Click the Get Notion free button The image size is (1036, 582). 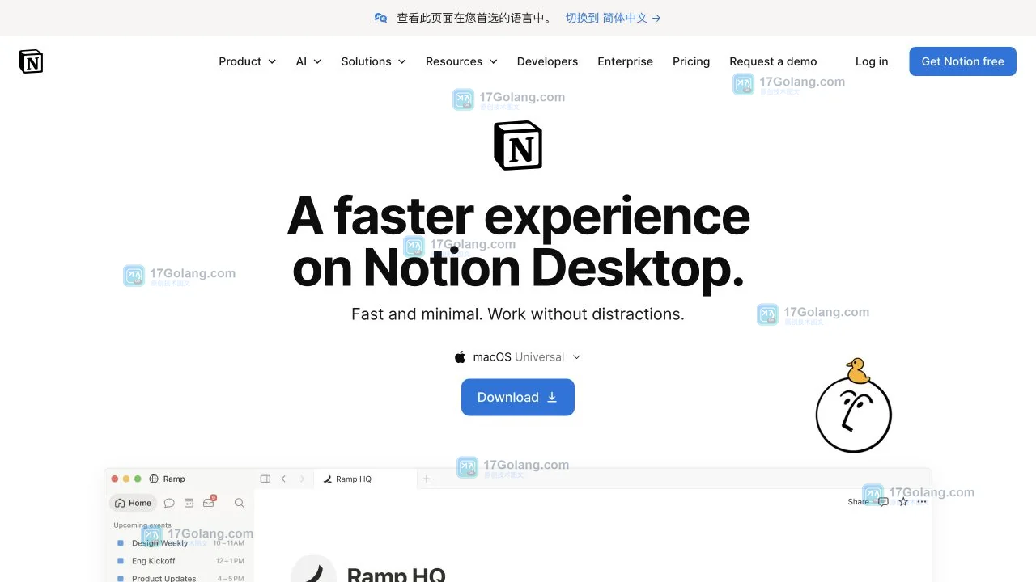point(962,61)
